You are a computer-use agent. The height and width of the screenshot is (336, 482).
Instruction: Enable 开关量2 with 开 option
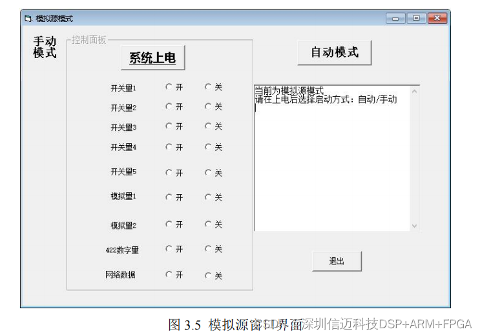[x=169, y=106]
